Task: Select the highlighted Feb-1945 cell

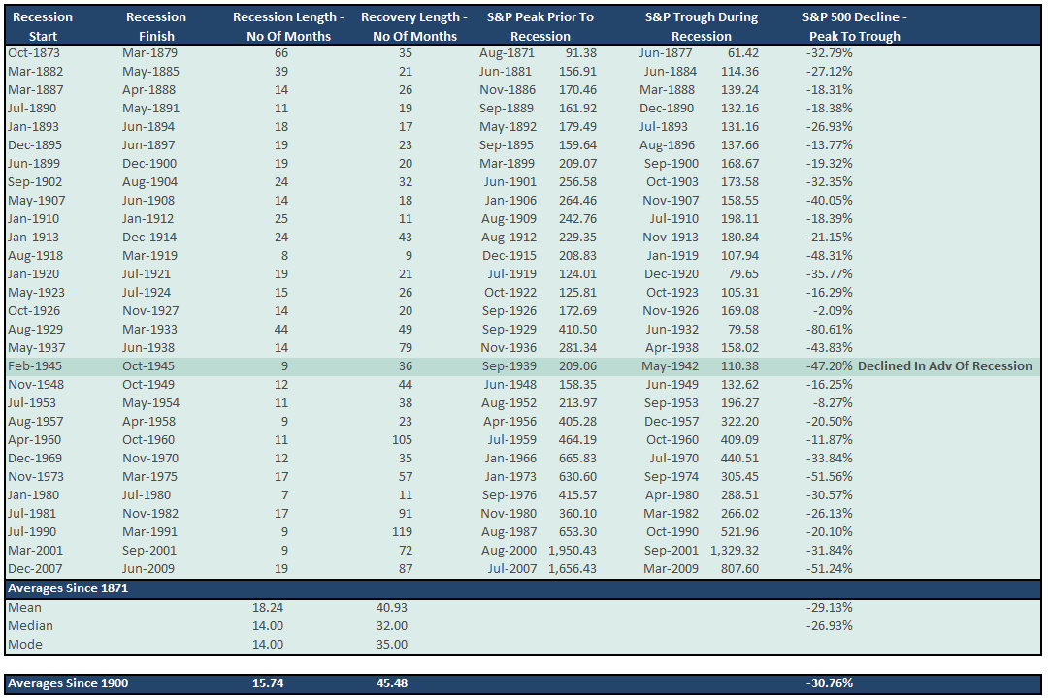Action: pos(34,366)
